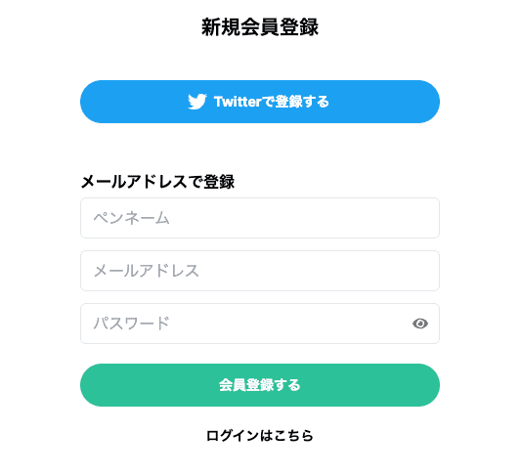The height and width of the screenshot is (476, 522).
Task: Show password using the eye icon
Action: tap(420, 324)
